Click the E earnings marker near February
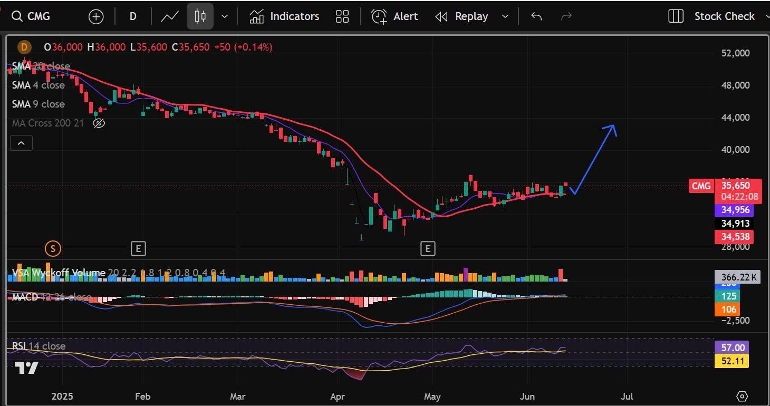This screenshot has height=406, width=770. tap(138, 248)
